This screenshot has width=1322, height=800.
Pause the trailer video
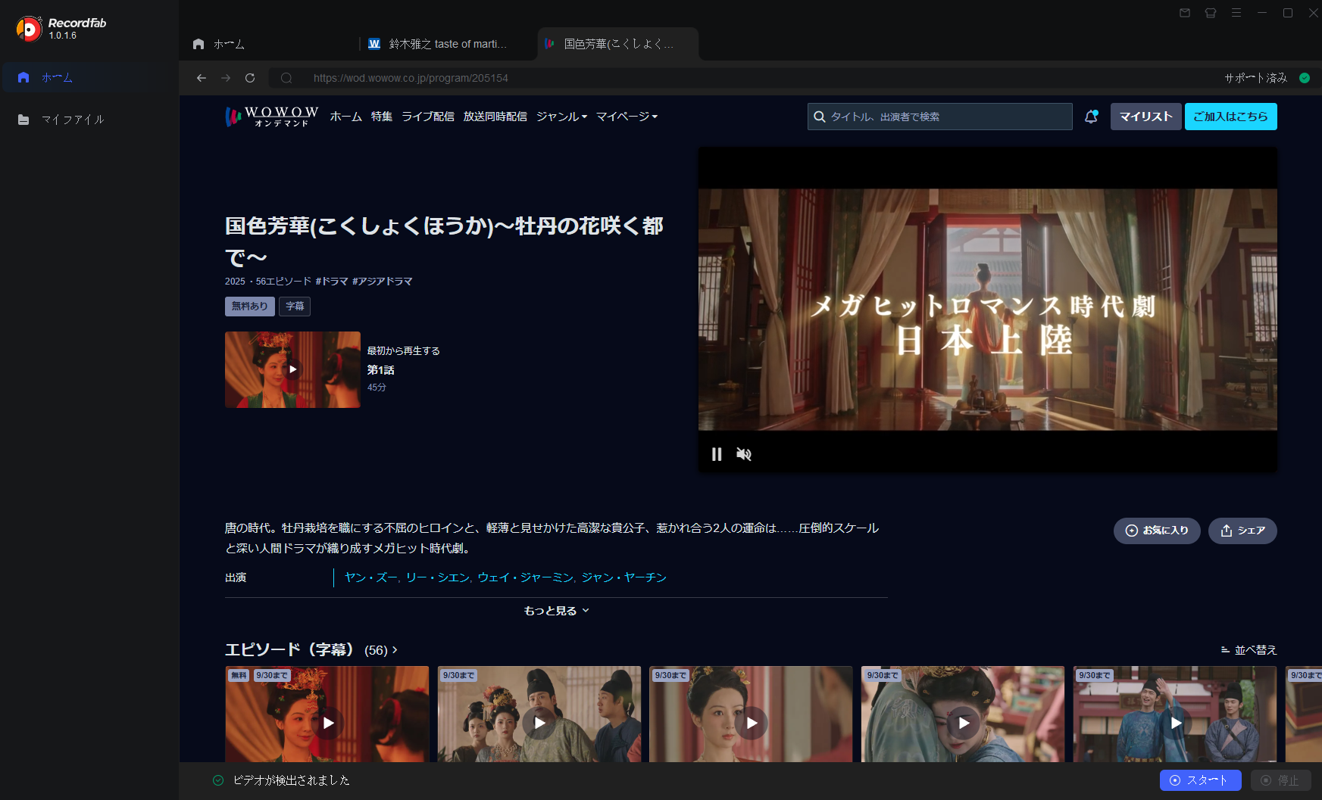click(717, 454)
